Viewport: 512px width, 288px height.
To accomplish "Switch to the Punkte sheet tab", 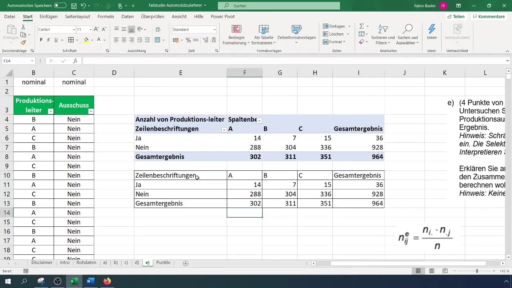I will pos(163,263).
